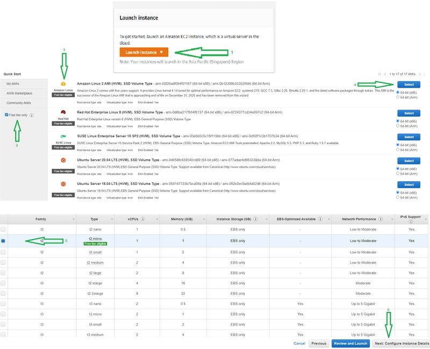This screenshot has height=349, width=430.
Task: Click the orange Launch instance button
Action: point(144,52)
